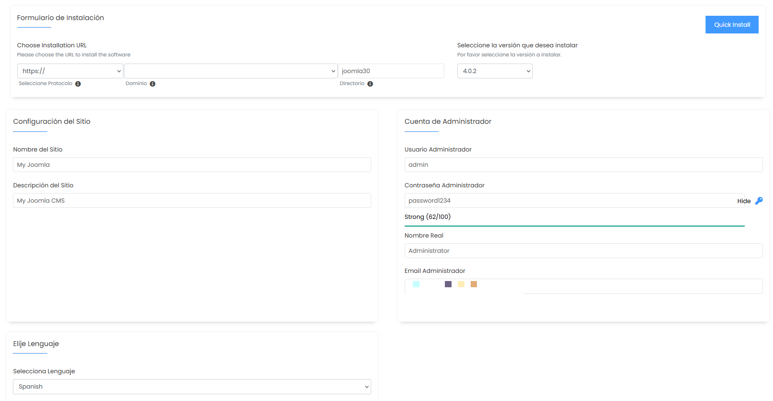The width and height of the screenshot is (773, 401).
Task: Click the Strong (62/100) strength text
Action: click(428, 217)
